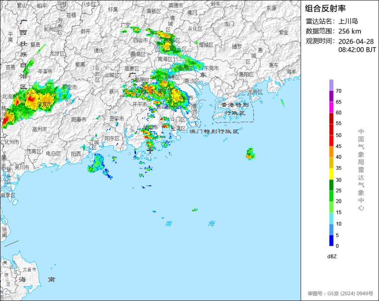Click the 岑溪市 map label
The width and height of the screenshot is (379, 301).
pos(45,71)
